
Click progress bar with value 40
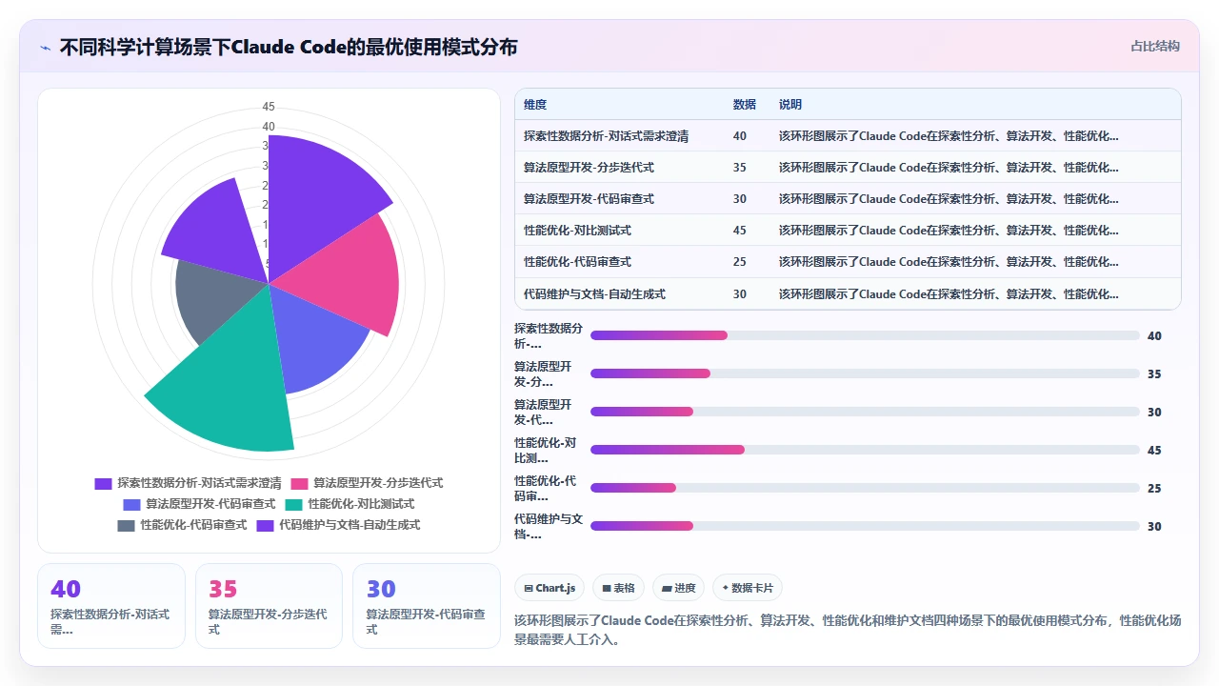(x=865, y=335)
